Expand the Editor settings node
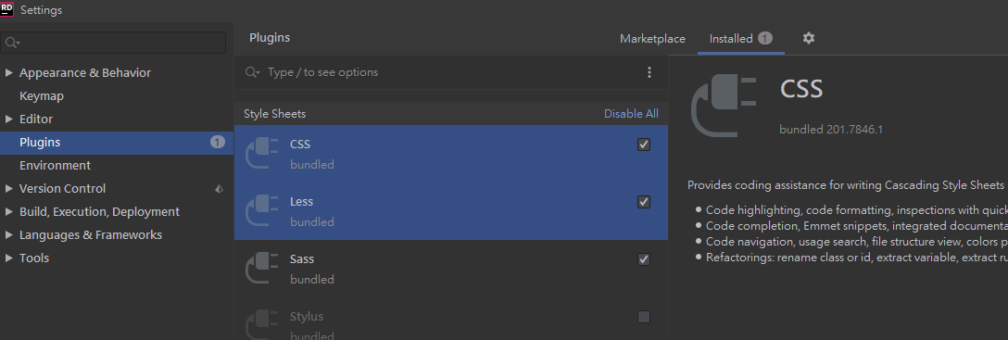1008x340 pixels. (9, 119)
